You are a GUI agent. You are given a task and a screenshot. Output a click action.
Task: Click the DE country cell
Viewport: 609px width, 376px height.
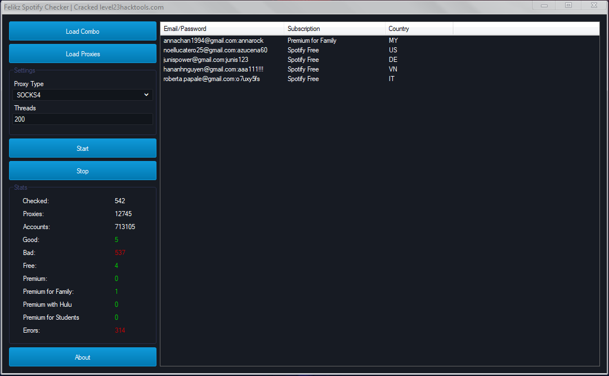pyautogui.click(x=393, y=60)
